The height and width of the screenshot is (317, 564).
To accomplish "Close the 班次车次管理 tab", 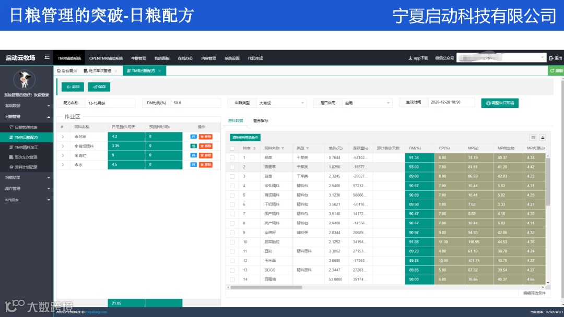I will (116, 71).
